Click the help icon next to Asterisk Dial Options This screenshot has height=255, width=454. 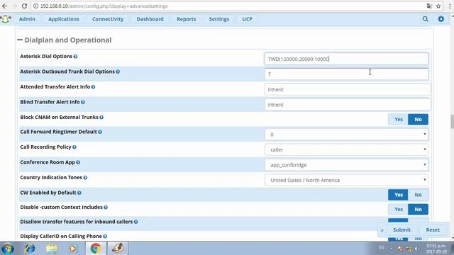pyautogui.click(x=75, y=57)
